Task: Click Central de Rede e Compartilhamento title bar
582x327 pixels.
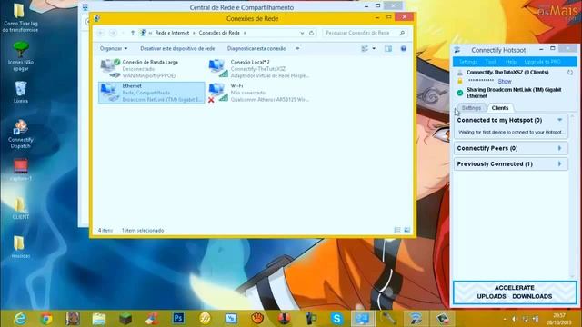Action: (241, 7)
